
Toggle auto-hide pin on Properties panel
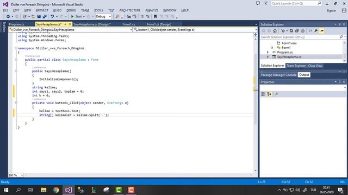pyautogui.click(x=339, y=82)
